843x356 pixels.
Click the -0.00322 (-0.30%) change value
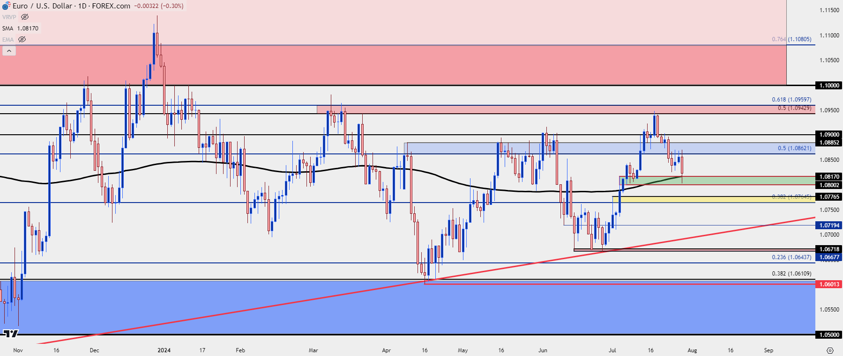[159, 6]
